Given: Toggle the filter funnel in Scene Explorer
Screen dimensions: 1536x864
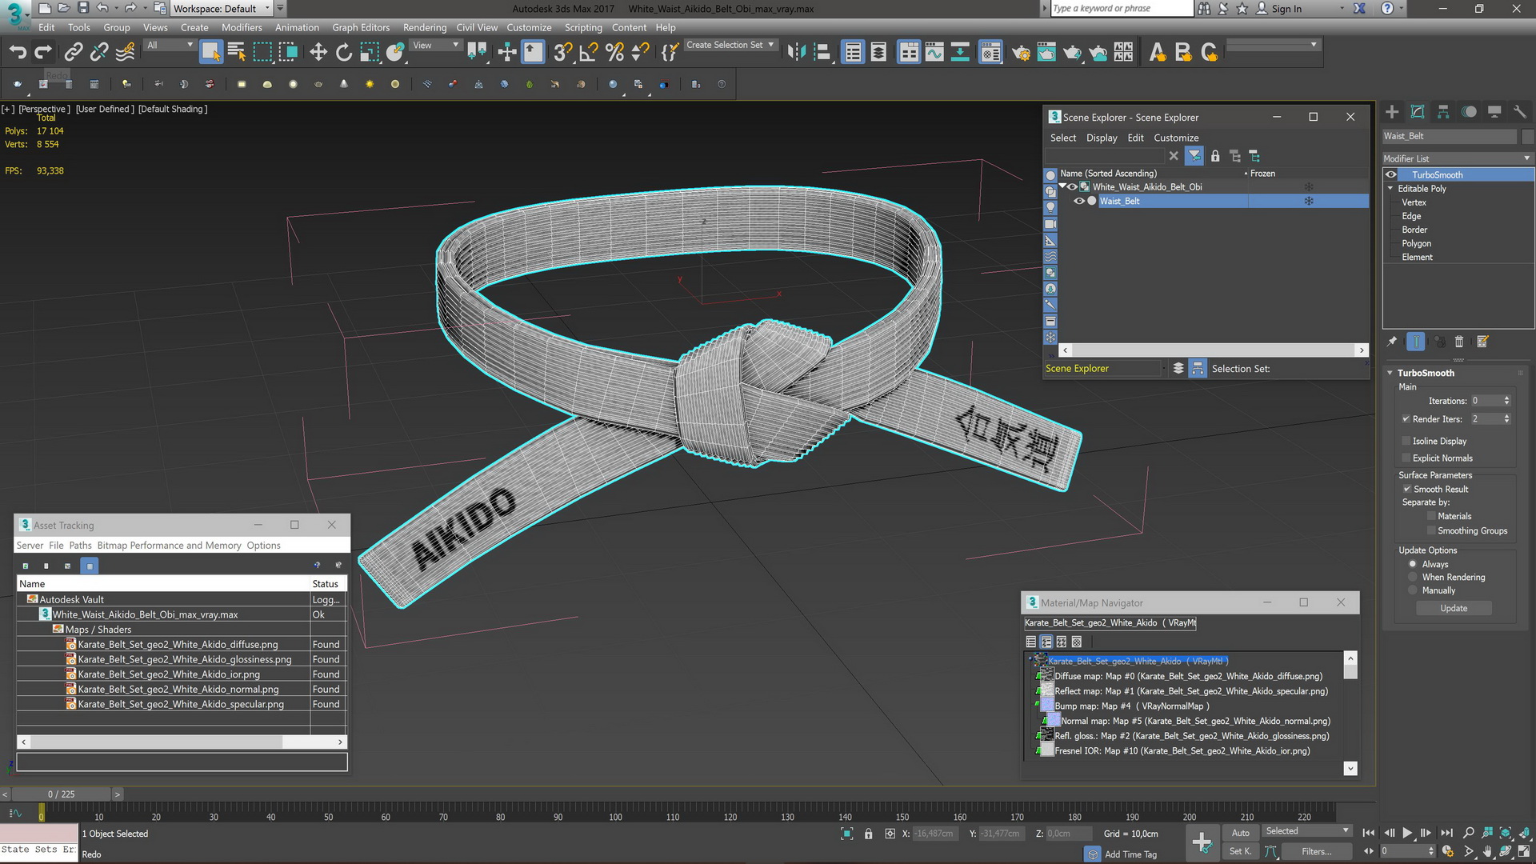Looking at the screenshot, I should click(1194, 156).
